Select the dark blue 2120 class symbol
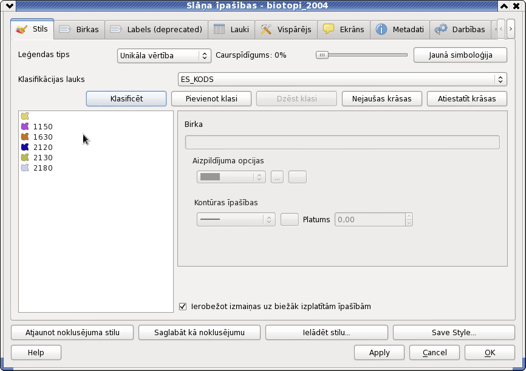526x371 pixels. coord(25,147)
